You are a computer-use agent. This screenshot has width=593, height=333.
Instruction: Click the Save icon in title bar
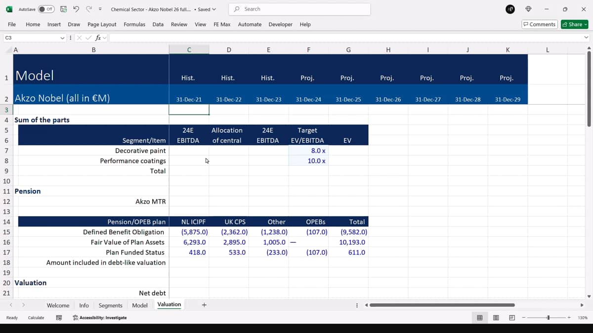pyautogui.click(x=63, y=9)
